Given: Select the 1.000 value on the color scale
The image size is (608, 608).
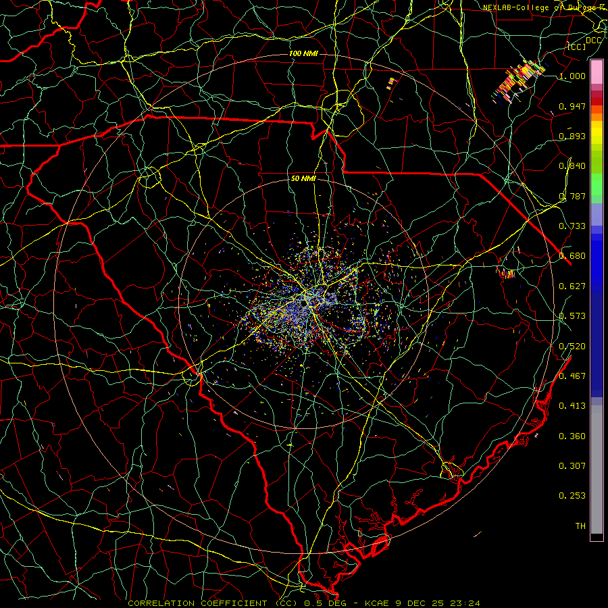Looking at the screenshot, I should [572, 76].
